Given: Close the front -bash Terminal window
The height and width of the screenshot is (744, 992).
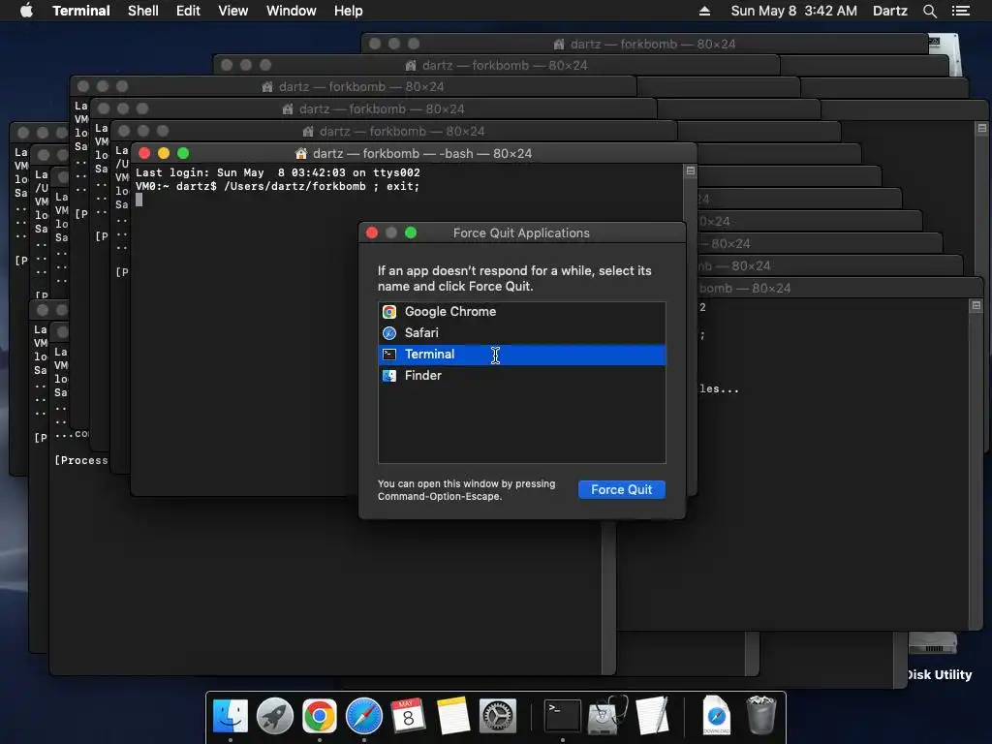Looking at the screenshot, I should 144,153.
